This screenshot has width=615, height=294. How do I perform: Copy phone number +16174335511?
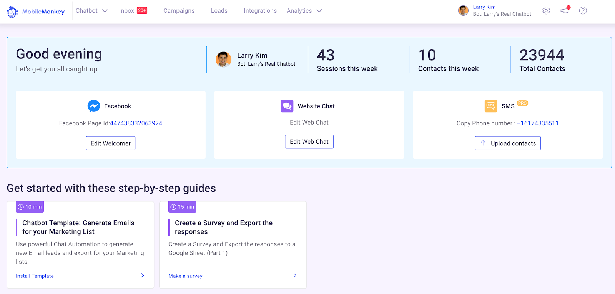538,123
